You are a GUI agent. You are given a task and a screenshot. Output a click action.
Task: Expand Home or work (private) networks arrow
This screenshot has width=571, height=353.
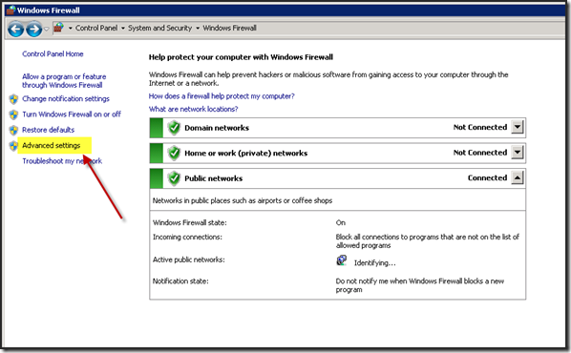[518, 153]
